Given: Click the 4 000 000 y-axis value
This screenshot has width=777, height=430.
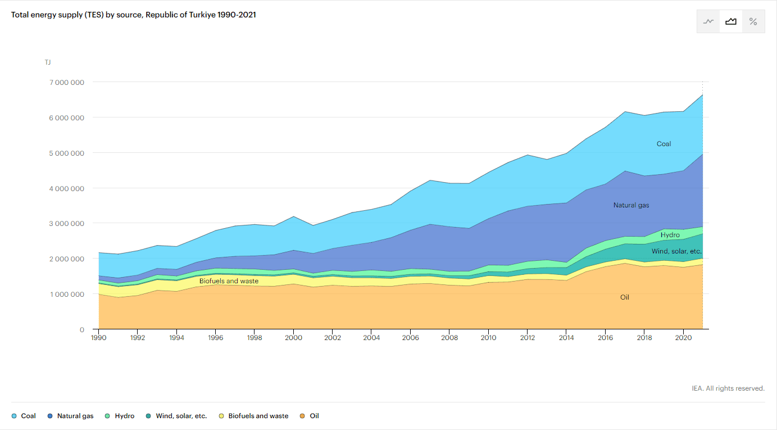Looking at the screenshot, I should [x=66, y=188].
